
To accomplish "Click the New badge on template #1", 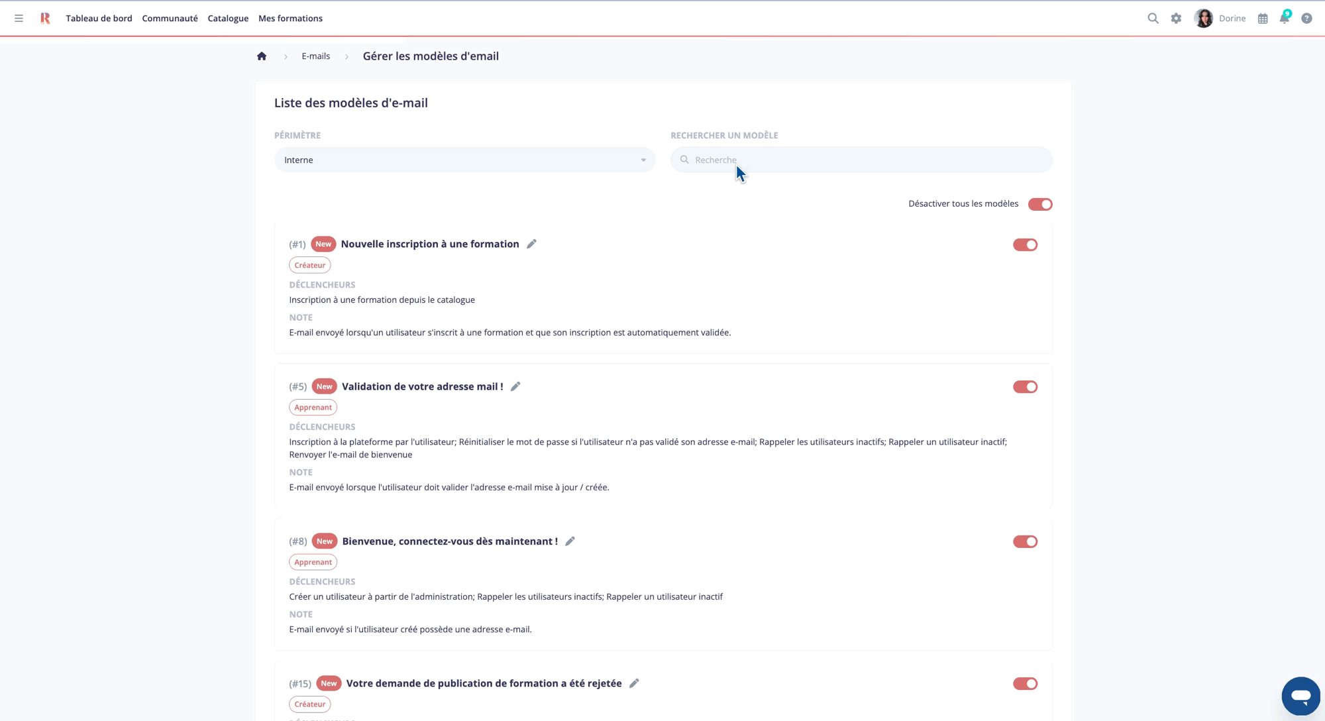I will (323, 244).
